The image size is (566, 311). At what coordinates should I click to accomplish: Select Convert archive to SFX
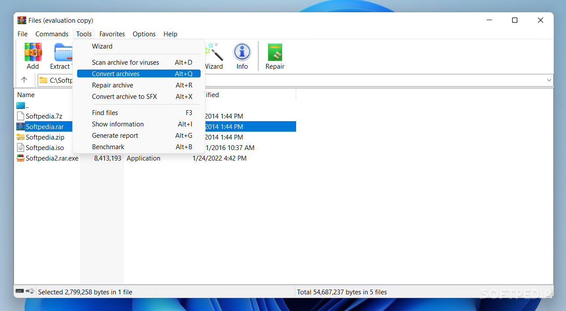139,96
